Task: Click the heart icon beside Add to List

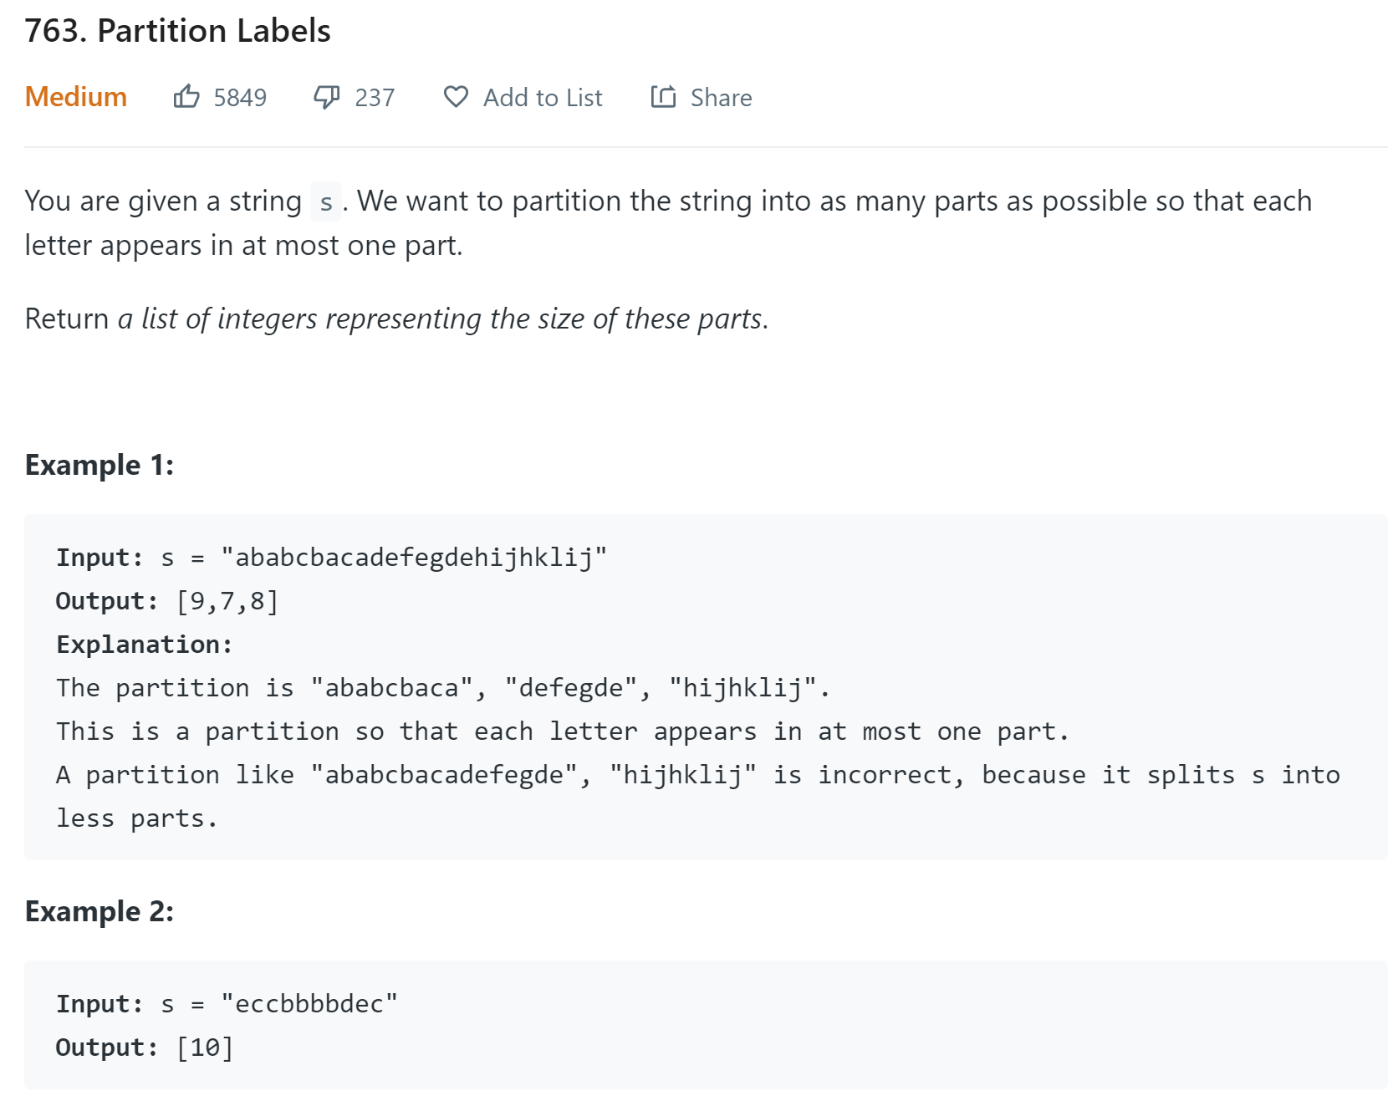Action: (x=456, y=97)
